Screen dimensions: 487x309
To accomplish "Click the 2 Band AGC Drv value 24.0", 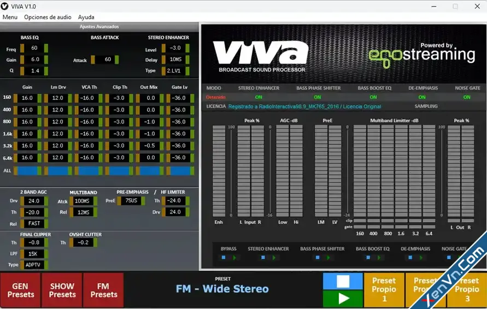I will coord(34,201).
